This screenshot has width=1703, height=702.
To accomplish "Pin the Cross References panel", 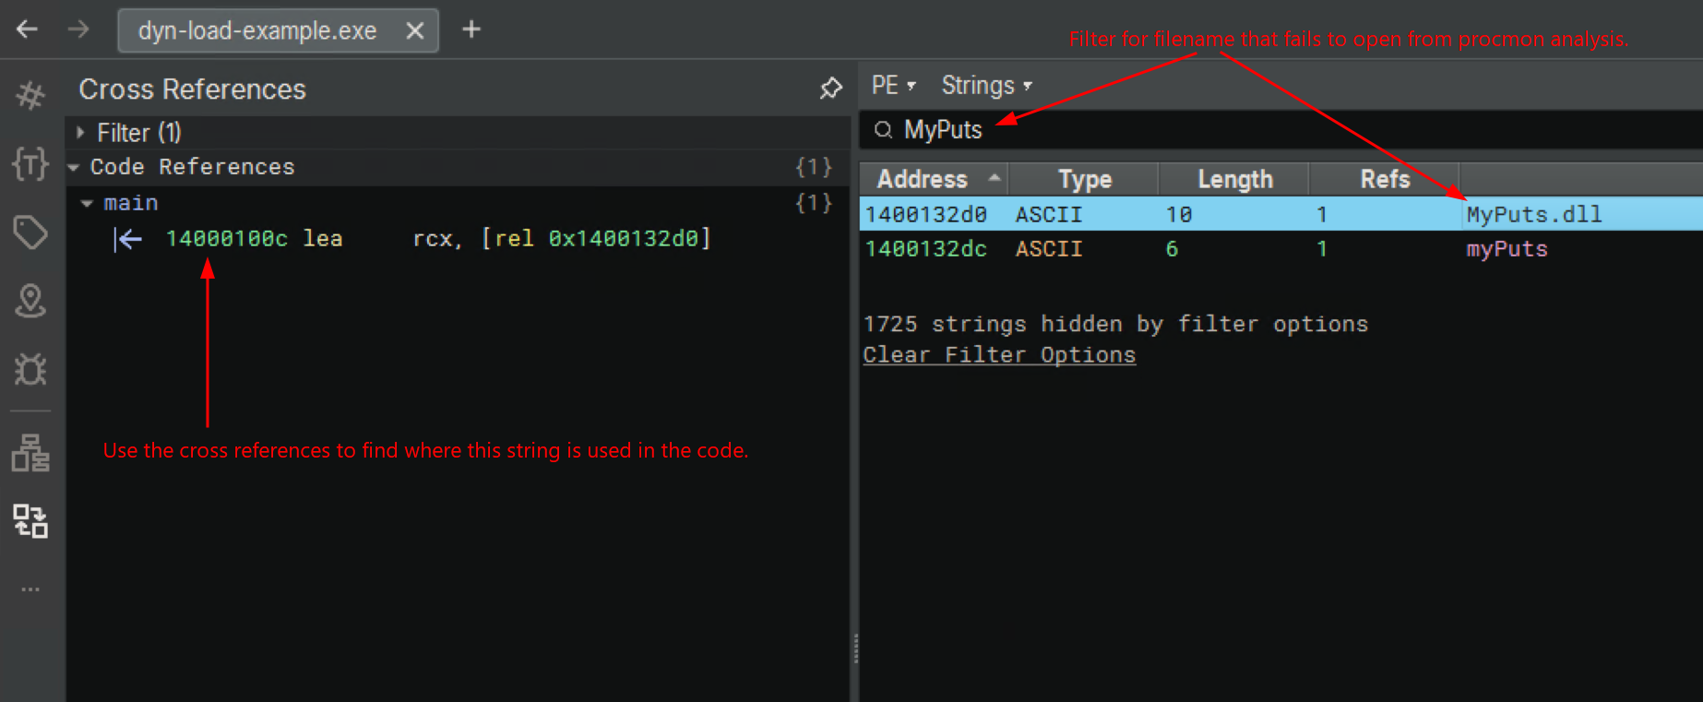I will click(x=830, y=89).
